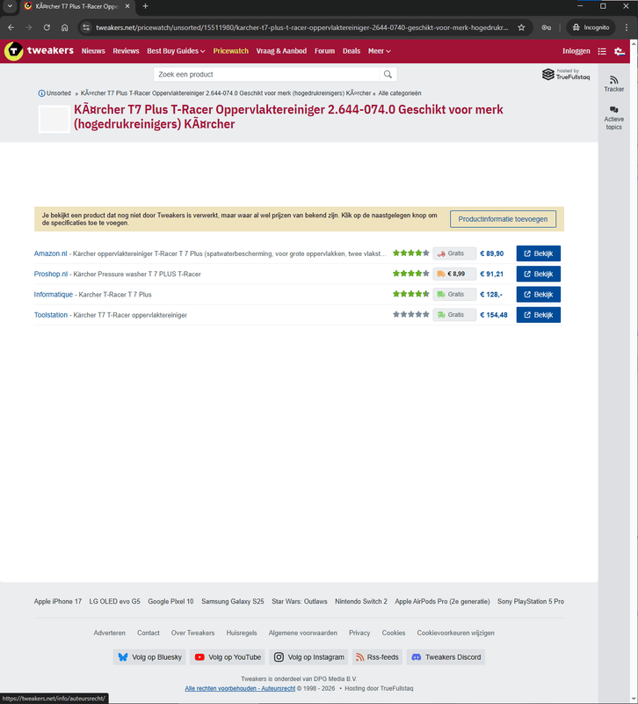This screenshot has width=638, height=704.
Task: Open the Tracker RSS sidebar icon
Action: pos(613,80)
